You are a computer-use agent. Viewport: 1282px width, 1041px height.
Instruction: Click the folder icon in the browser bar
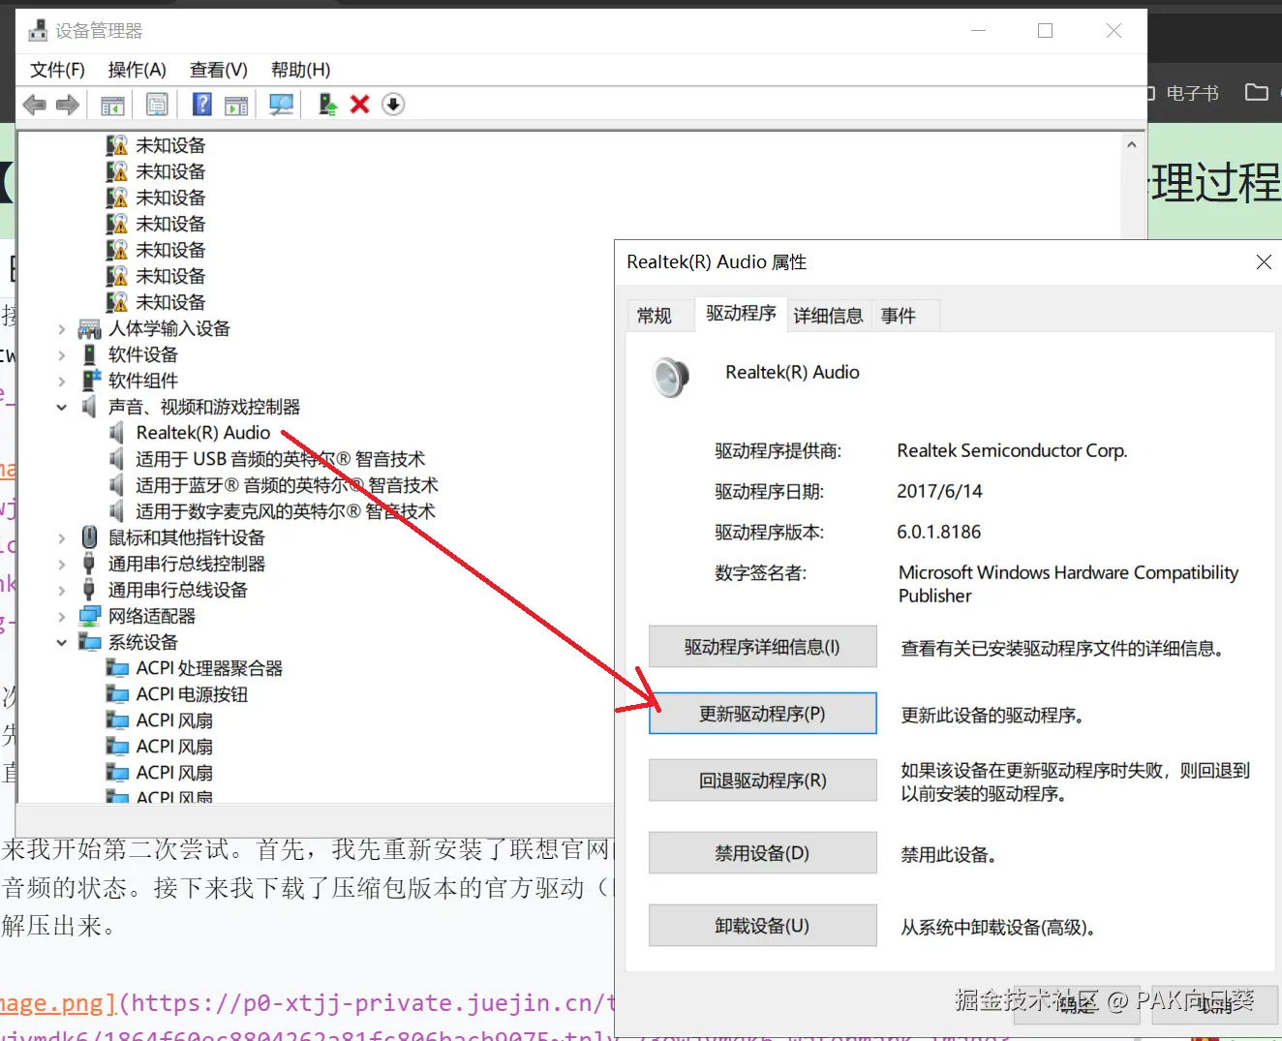(1257, 92)
